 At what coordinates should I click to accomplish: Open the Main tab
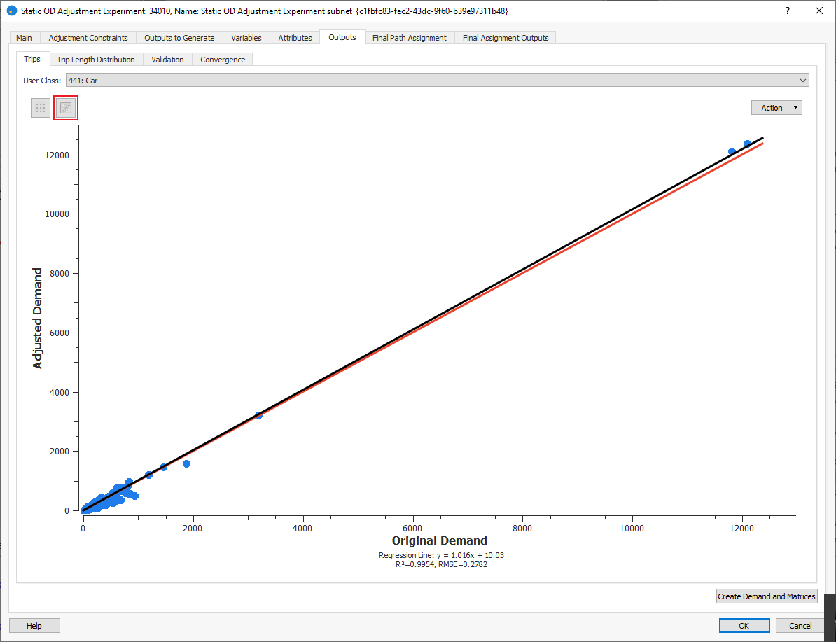point(24,38)
